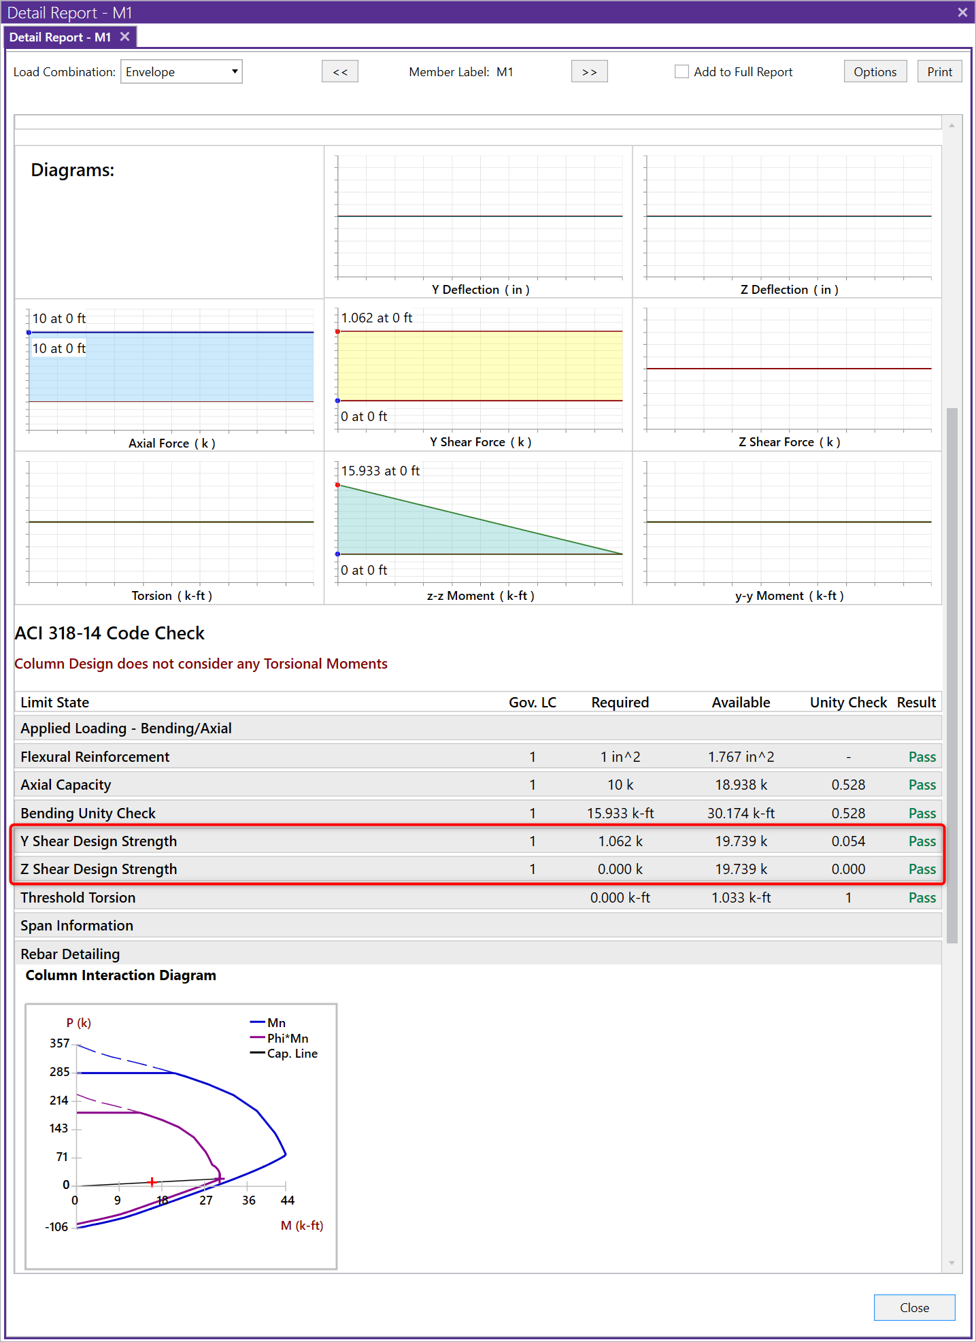Print the detail report
Viewport: 976px width, 1342px height.
(939, 71)
